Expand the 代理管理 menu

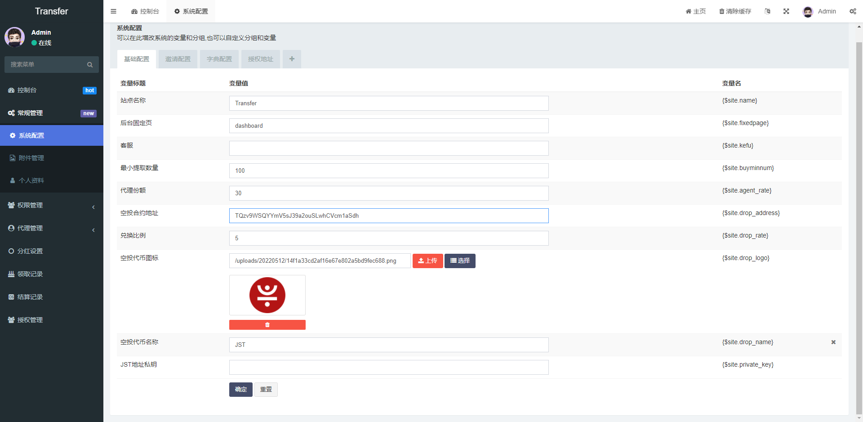tap(52, 228)
